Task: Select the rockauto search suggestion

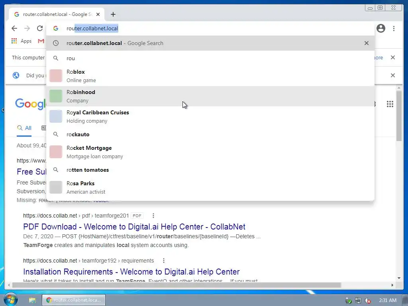Action: click(x=210, y=134)
